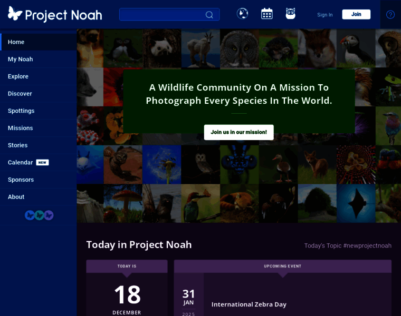Open the dandelion seed head photo
The image size is (401, 316).
coord(162,165)
